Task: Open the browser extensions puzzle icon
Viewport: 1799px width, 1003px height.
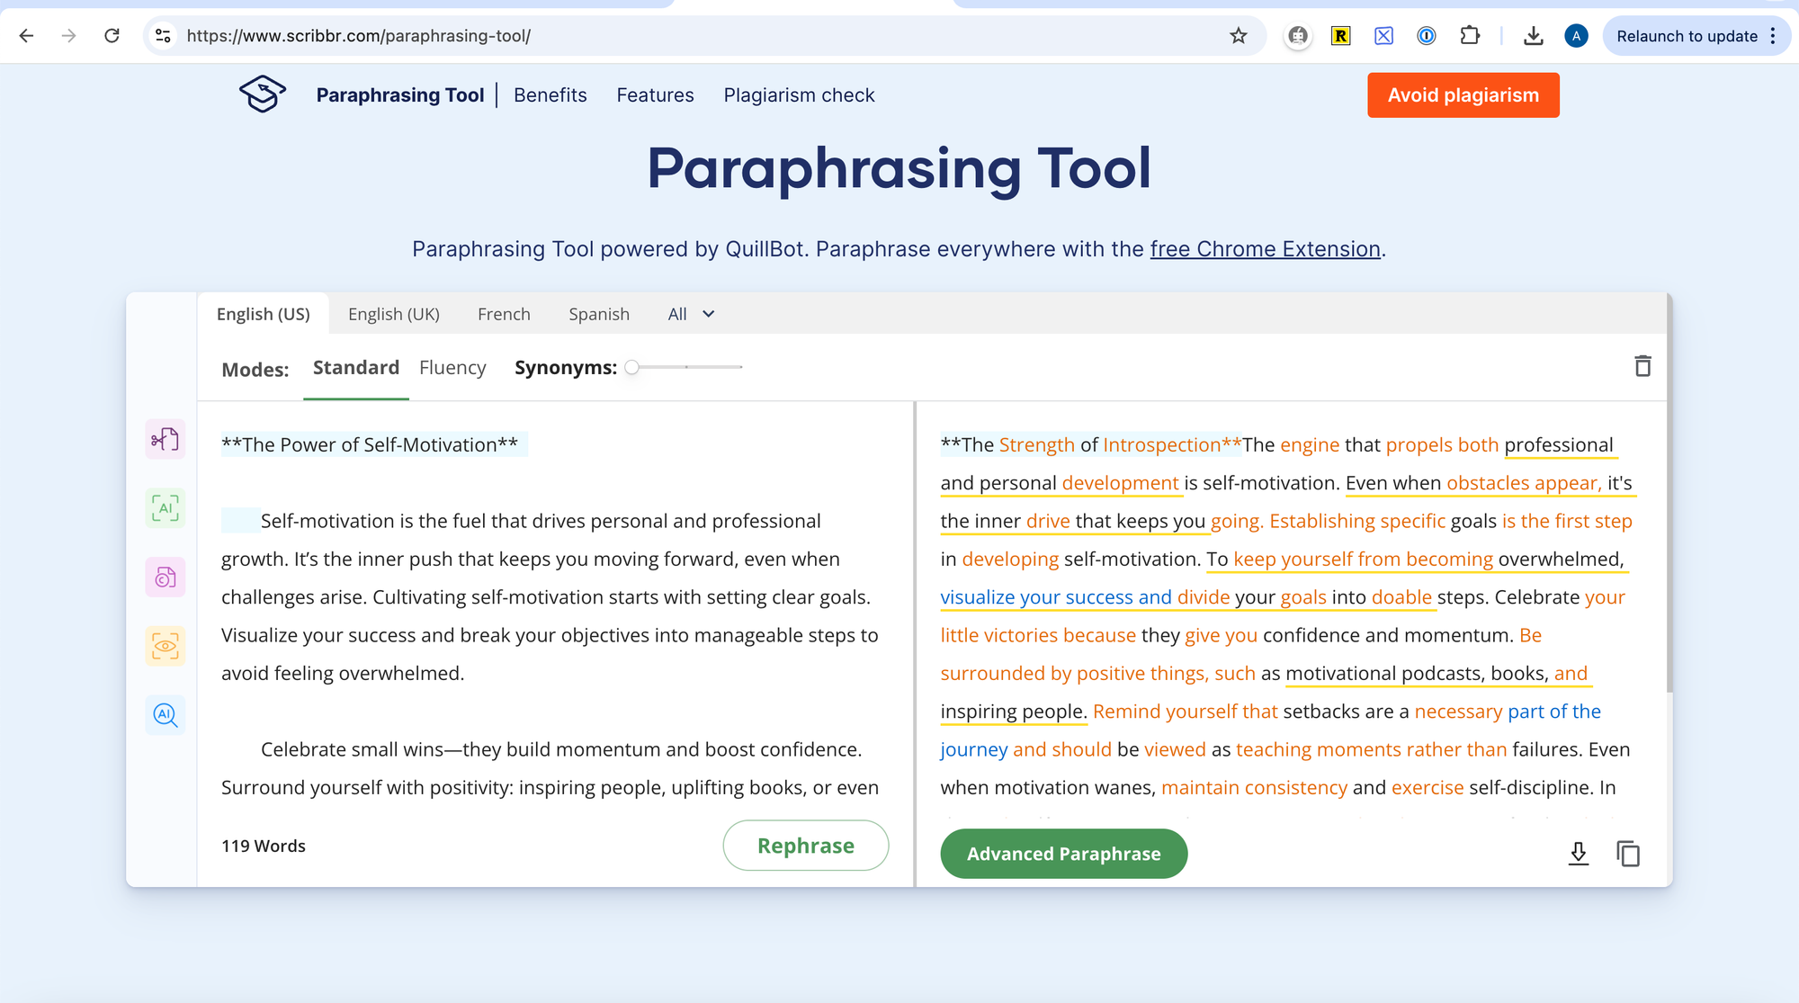Action: tap(1469, 36)
